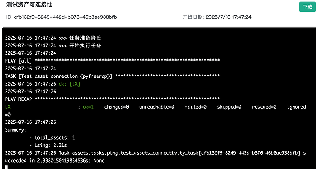Viewport: 319px width, 169px height.
Task: Click the green ok: [LX] result
Action: tap(69, 84)
